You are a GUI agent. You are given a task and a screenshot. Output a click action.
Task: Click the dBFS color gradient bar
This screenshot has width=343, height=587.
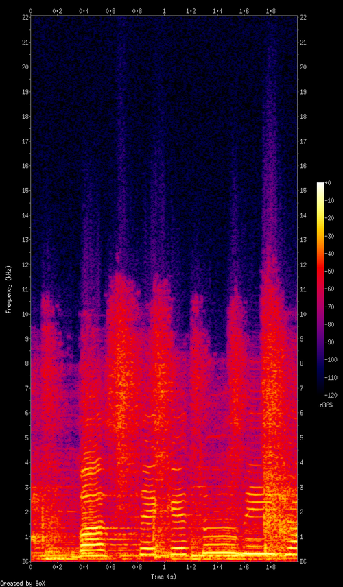[320, 289]
